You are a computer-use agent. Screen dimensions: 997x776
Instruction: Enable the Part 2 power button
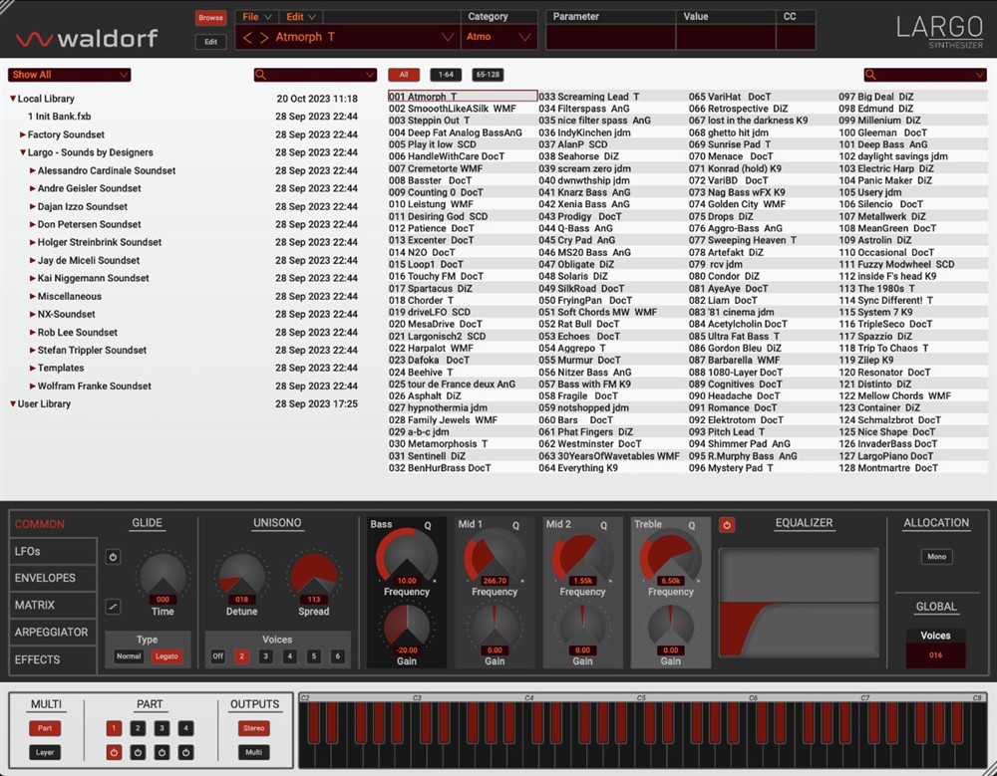tap(138, 752)
